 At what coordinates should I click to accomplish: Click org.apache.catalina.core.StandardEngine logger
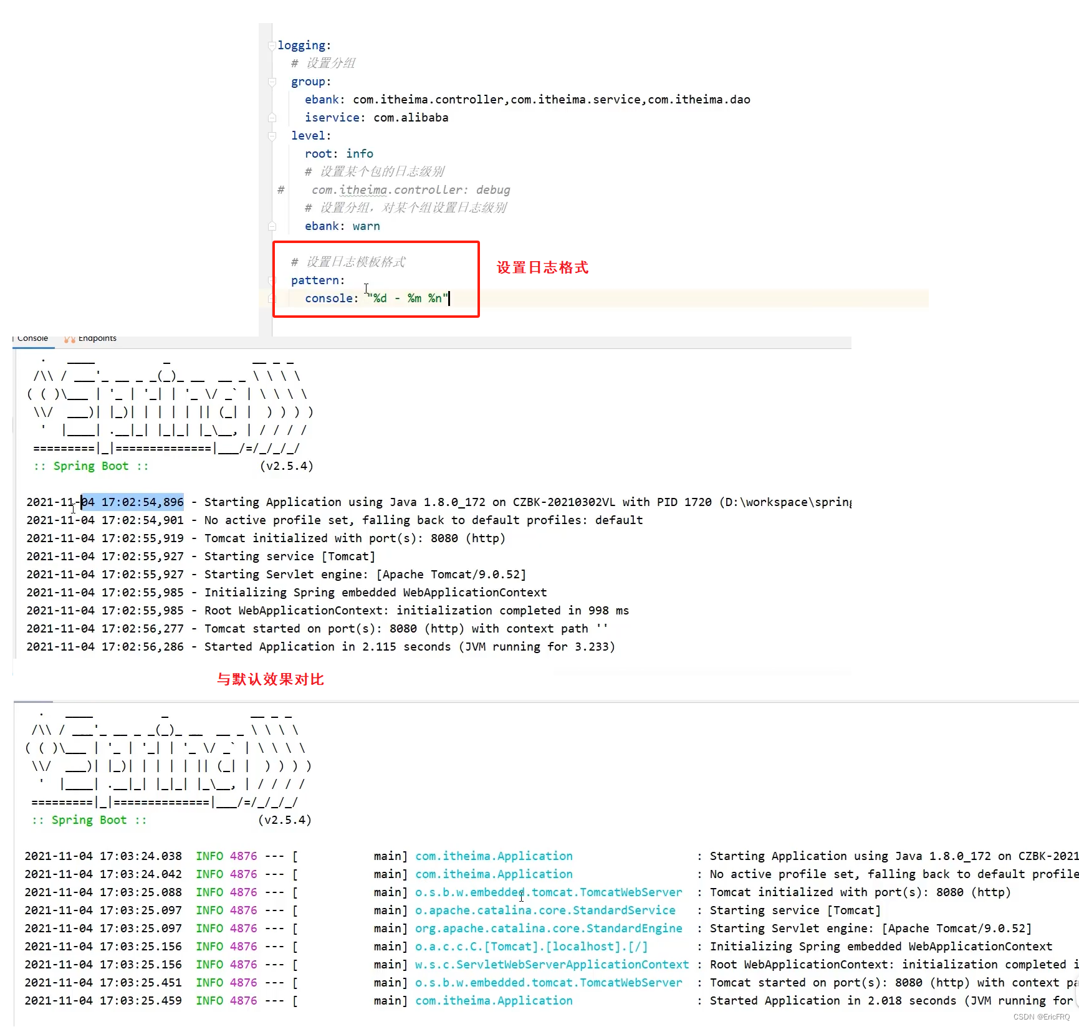pos(549,929)
